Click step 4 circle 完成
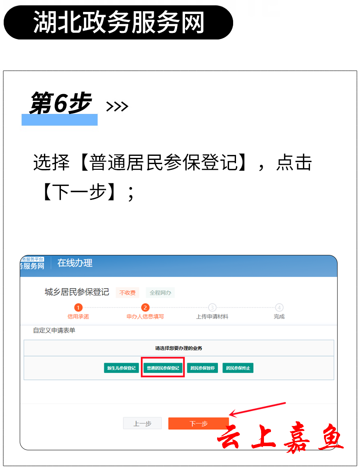Screen dimensions: 361x470 click(x=279, y=308)
